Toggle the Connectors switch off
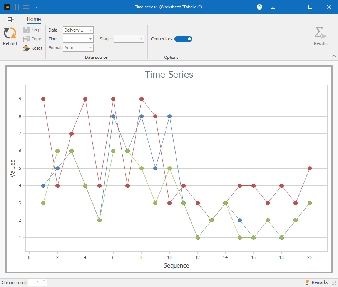Image resolution: width=338 pixels, height=287 pixels. coord(183,39)
